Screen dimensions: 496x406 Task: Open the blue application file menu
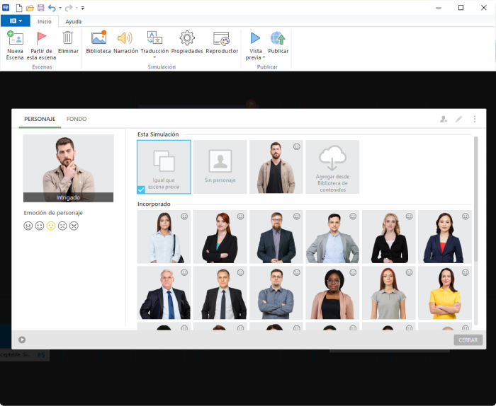[x=15, y=21]
